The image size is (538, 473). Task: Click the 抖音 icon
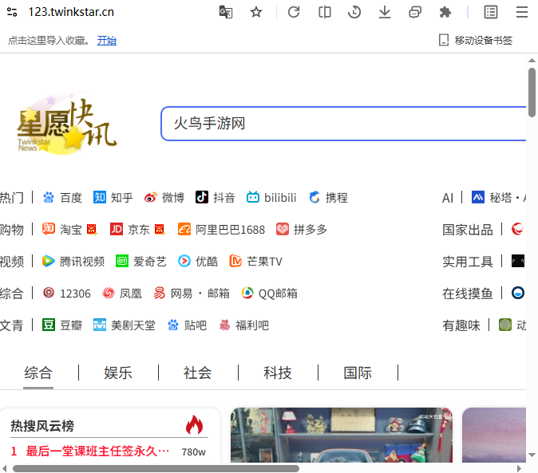pyautogui.click(x=202, y=197)
